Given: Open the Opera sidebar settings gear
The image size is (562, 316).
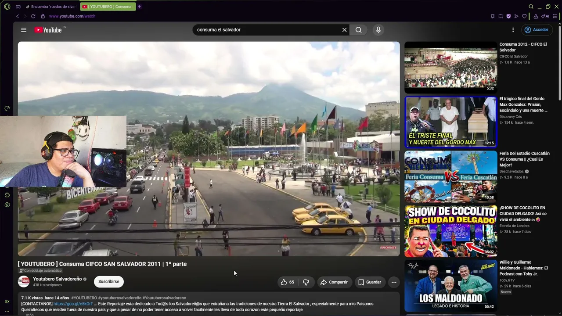Looking at the screenshot, I should (x=7, y=205).
